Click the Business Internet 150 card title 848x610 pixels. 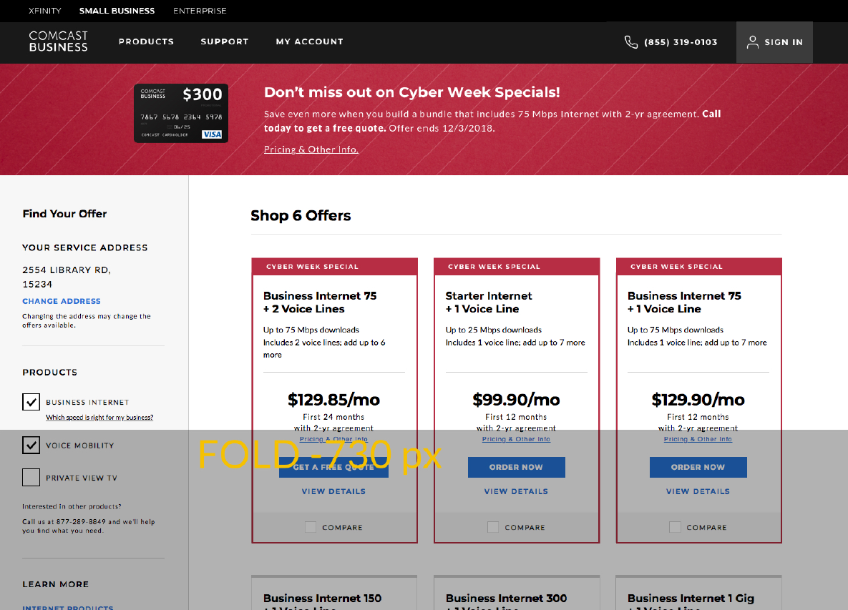click(322, 601)
